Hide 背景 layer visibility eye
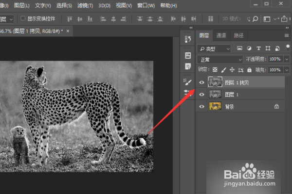Viewport: 292px width, 194px height. click(x=201, y=107)
